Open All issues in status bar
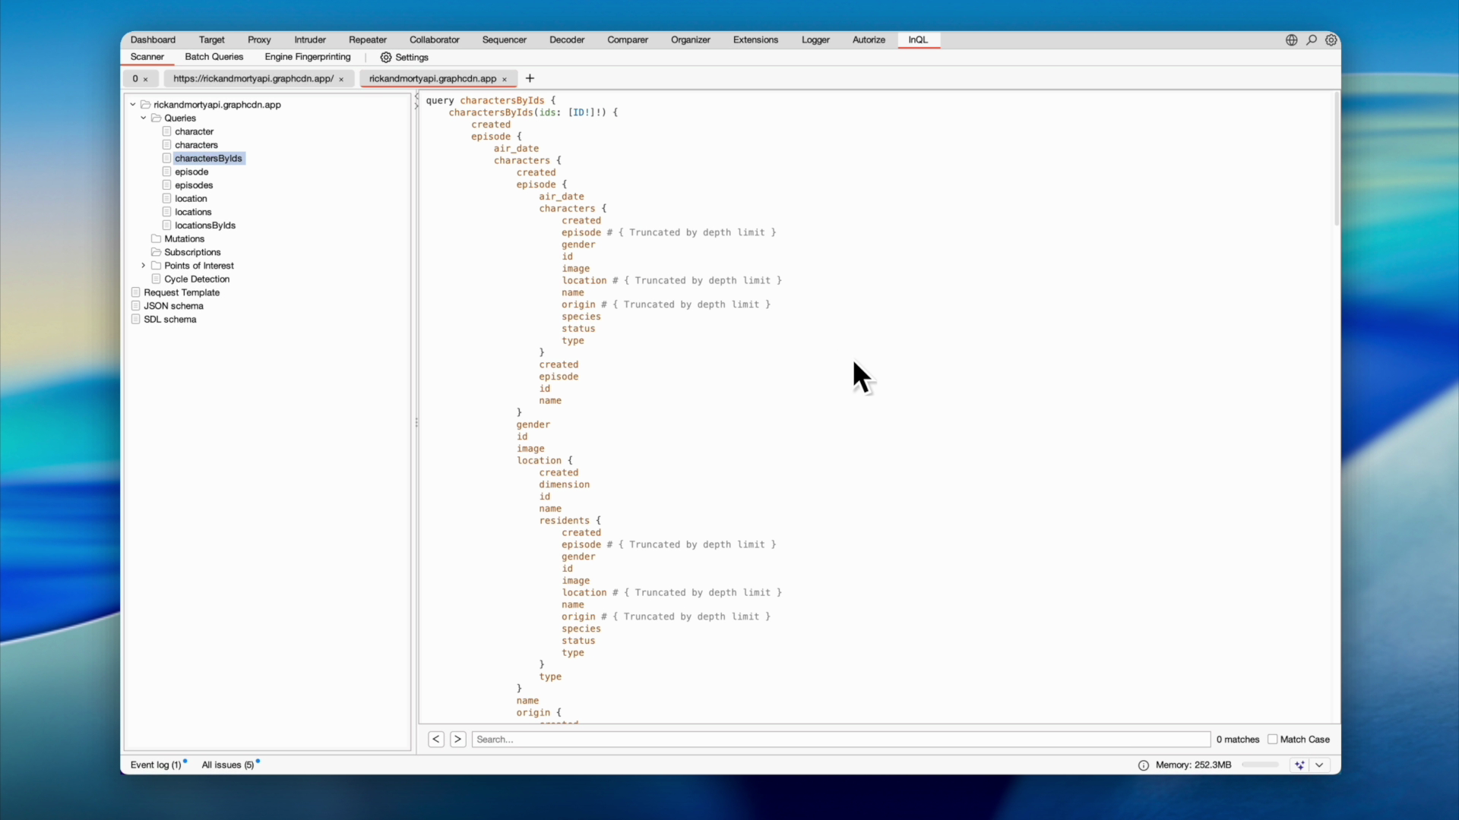The height and width of the screenshot is (820, 1459). pos(227,765)
